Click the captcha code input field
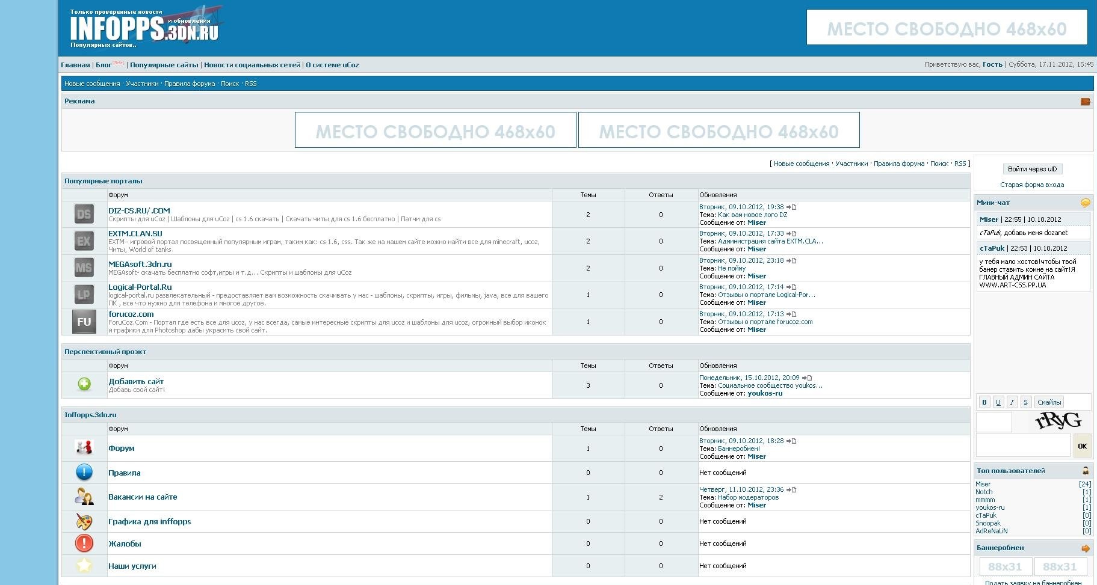 993,422
